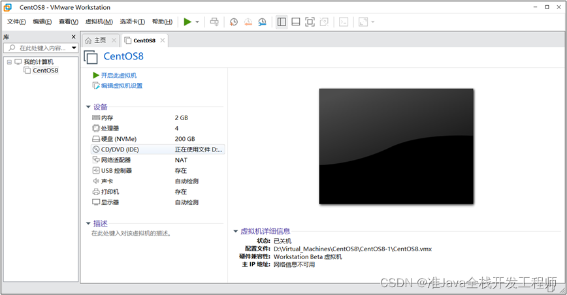Image resolution: width=567 pixels, height=295 pixels.
Task: Click the VMware Workstation title bar icon
Action: click(x=8, y=7)
